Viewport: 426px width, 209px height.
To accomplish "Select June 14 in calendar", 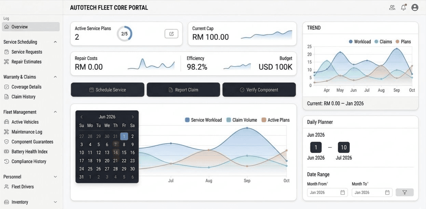I will [115, 153].
